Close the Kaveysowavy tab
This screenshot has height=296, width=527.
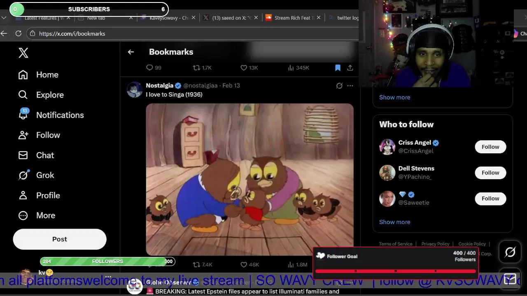[x=194, y=18]
